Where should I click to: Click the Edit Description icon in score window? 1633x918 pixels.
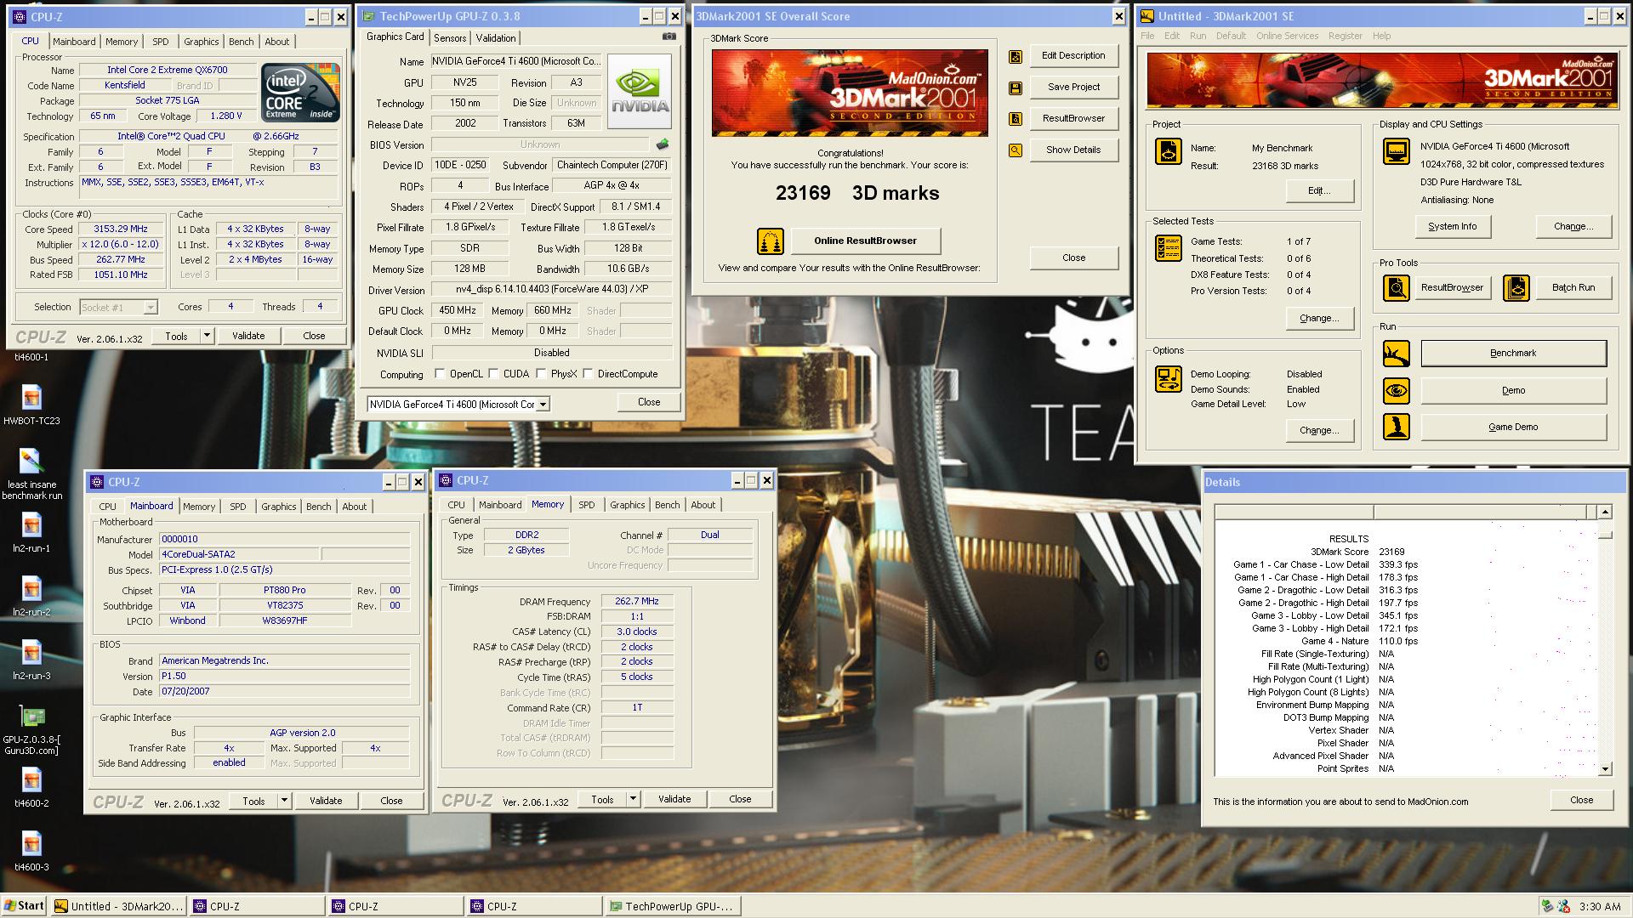click(1016, 56)
